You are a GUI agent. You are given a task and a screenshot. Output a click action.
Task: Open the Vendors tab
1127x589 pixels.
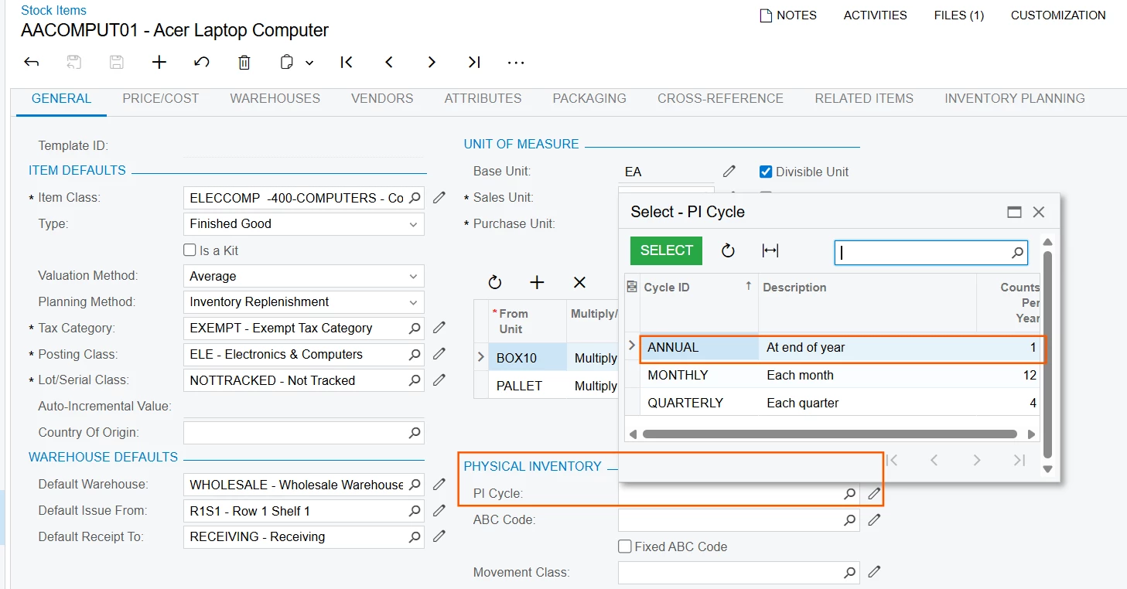pos(382,99)
